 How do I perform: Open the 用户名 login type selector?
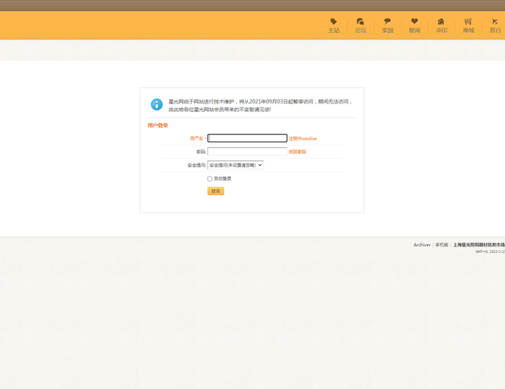point(198,138)
